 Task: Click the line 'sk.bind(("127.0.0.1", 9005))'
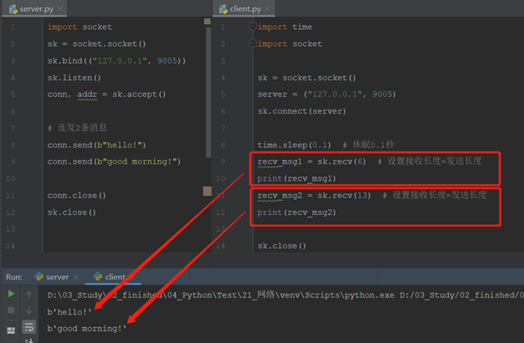point(116,61)
